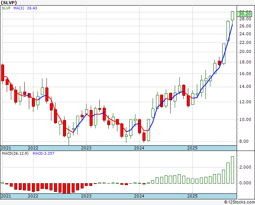This screenshot has height=205, width=255.
Task: Click the 22.00 price axis label
Action: tap(245, 42)
